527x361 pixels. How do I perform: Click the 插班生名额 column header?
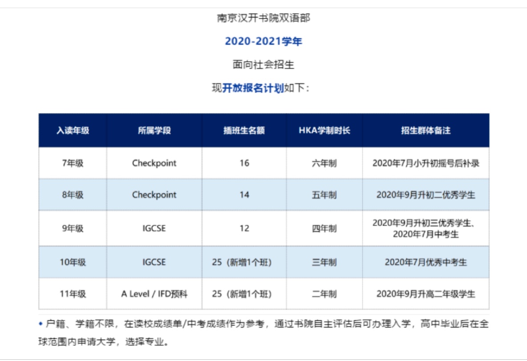pyautogui.click(x=244, y=130)
